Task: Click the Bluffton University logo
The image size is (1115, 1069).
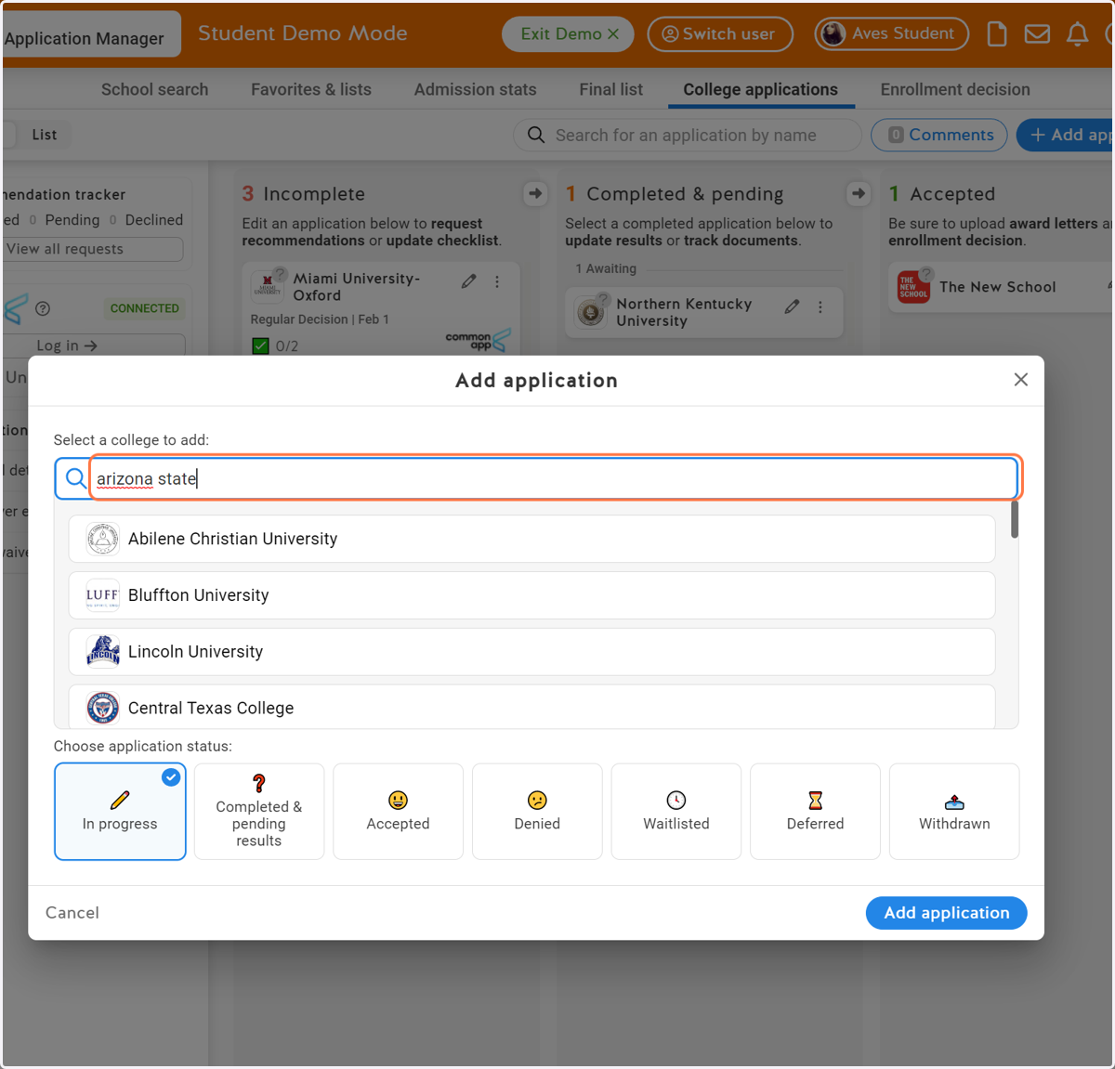Action: coord(102,595)
